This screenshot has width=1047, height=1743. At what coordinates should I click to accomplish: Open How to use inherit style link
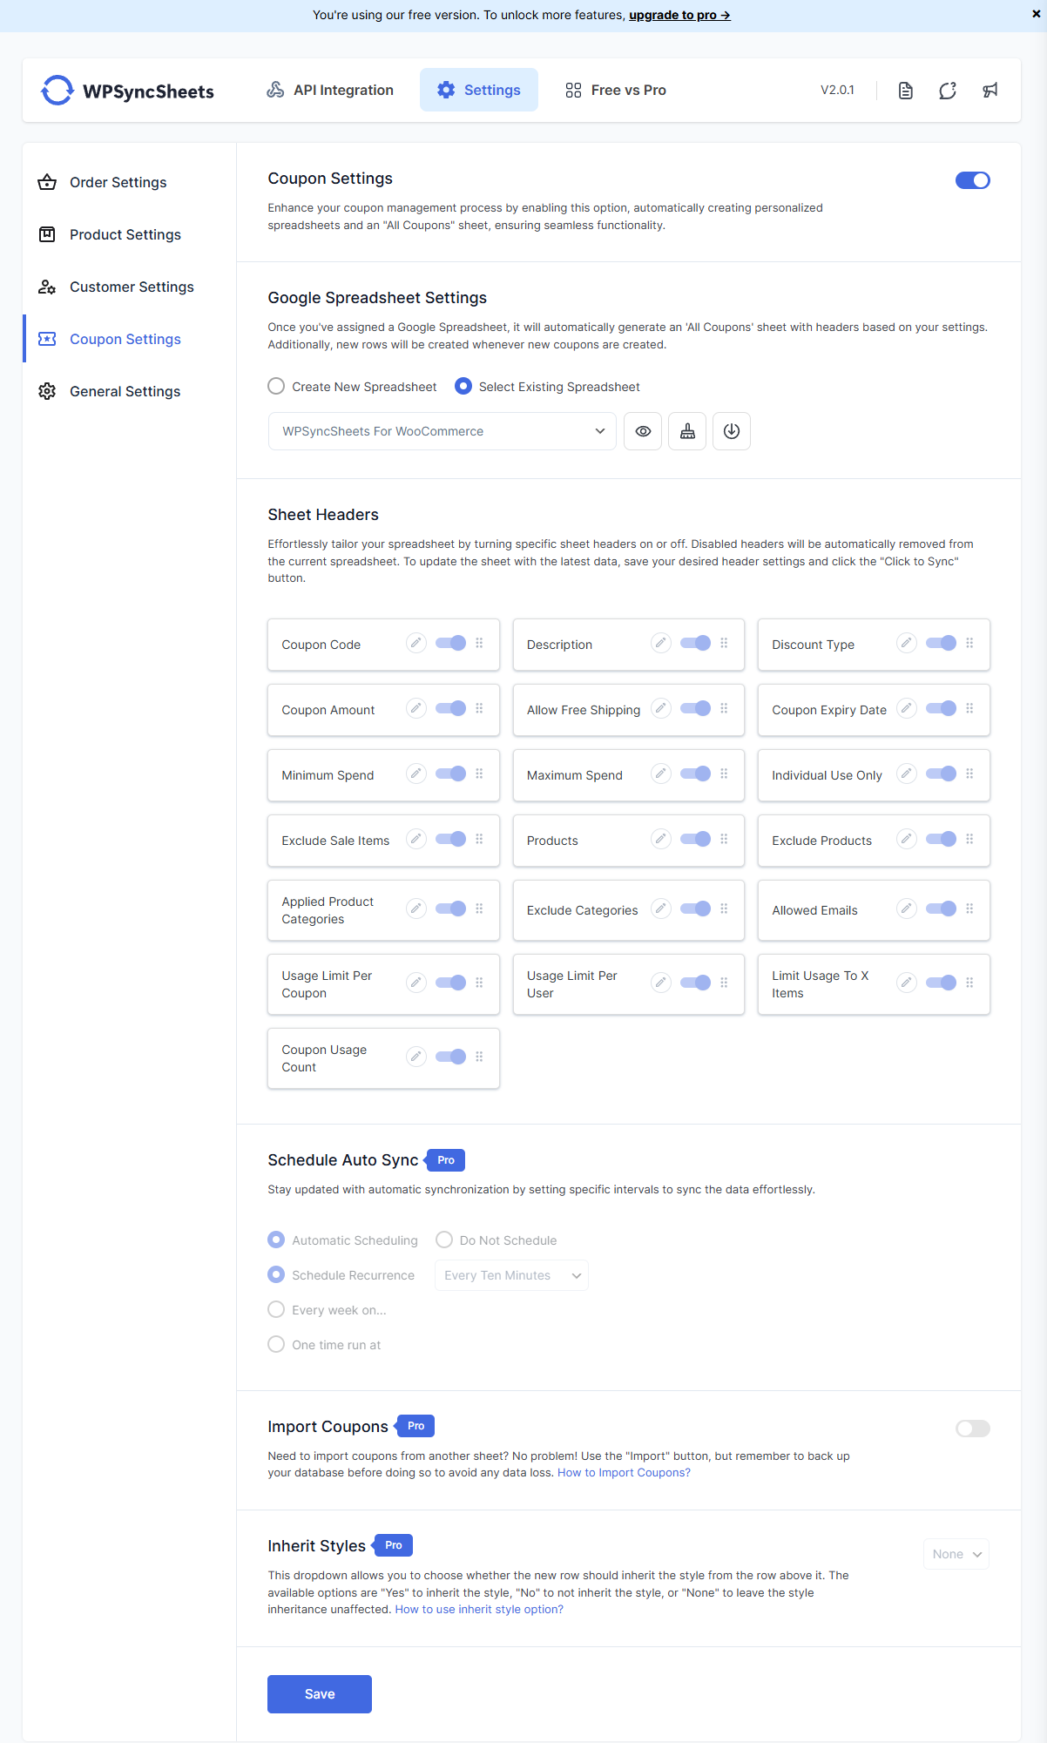(x=479, y=1610)
